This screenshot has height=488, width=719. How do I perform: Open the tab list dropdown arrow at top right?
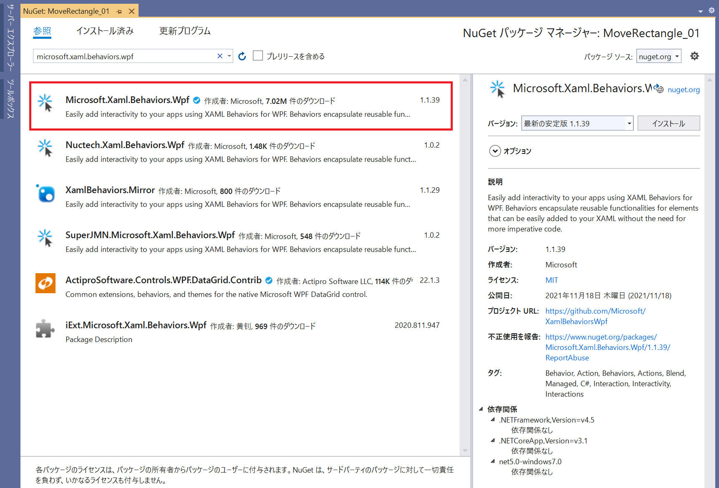coord(700,11)
